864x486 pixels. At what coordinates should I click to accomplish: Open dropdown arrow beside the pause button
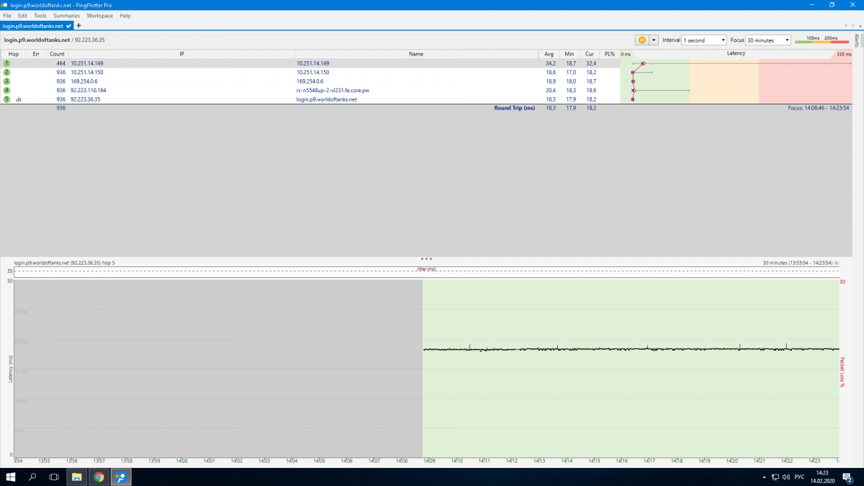pyautogui.click(x=654, y=40)
